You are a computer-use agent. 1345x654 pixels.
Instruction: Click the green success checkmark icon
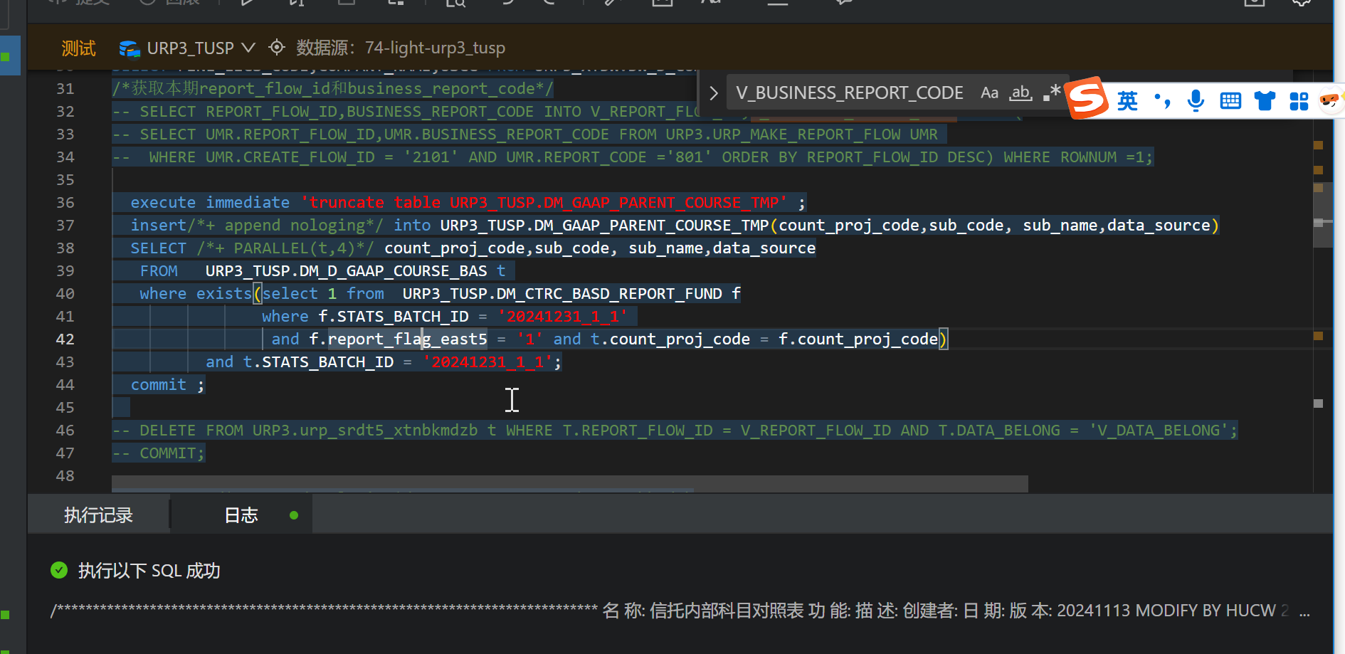click(59, 570)
